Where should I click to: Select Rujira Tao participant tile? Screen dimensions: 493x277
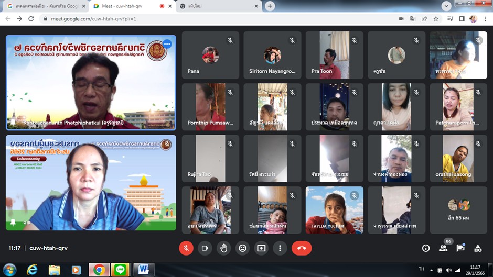point(210,159)
